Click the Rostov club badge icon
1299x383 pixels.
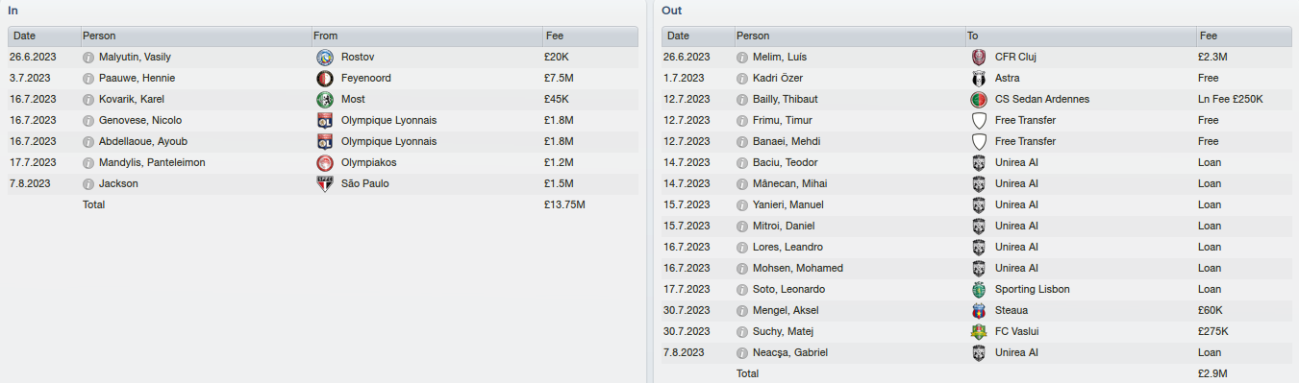(324, 57)
